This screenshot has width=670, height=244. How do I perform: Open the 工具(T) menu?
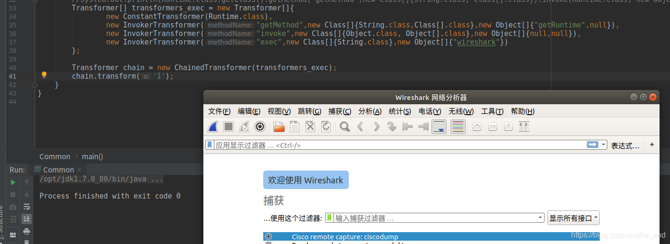pyautogui.click(x=492, y=111)
